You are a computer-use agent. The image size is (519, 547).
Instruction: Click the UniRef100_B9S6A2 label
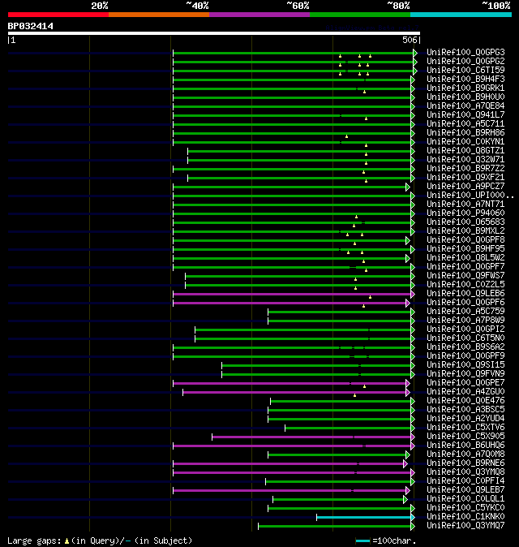pyautogui.click(x=465, y=347)
